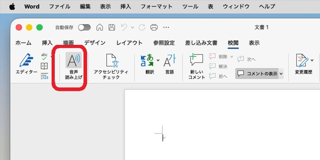The height and width of the screenshot is (160, 320).
Task: Open the Tools (ツール) menu
Action: (x=190, y=6)
